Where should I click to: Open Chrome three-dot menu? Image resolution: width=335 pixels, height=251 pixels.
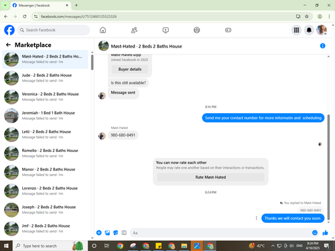click(329, 16)
